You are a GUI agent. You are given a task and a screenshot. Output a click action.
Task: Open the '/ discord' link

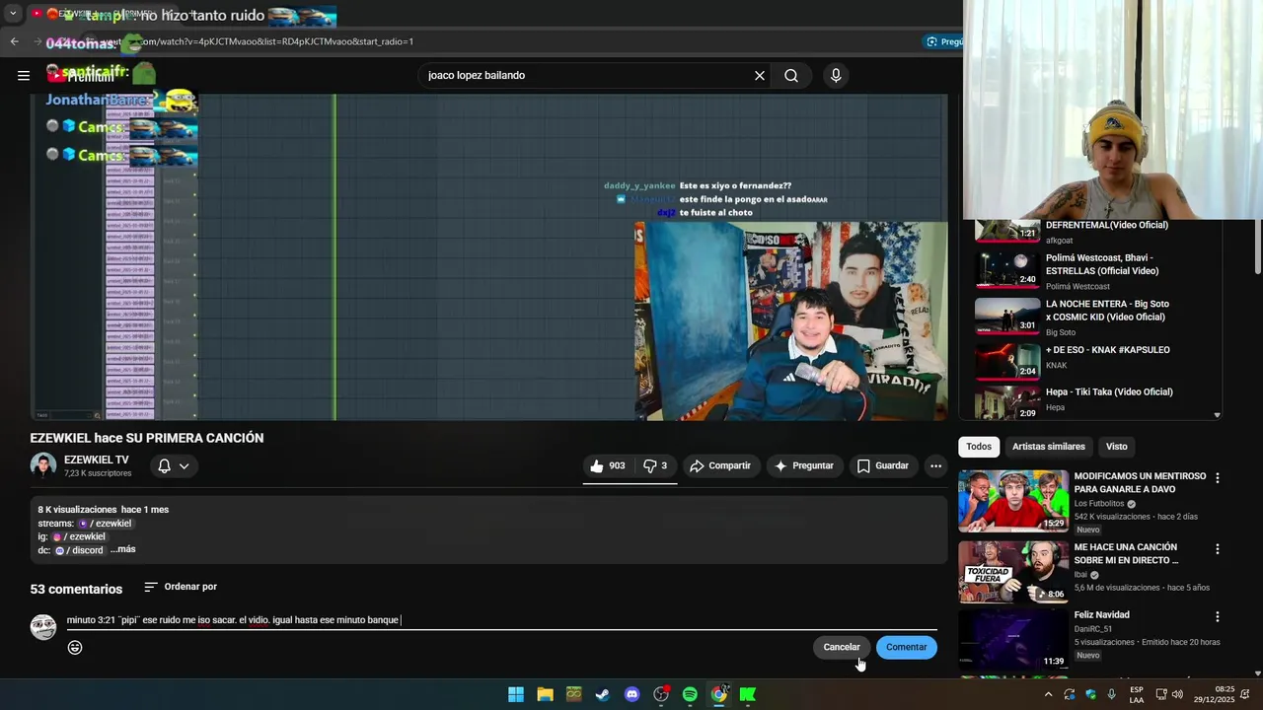79,550
